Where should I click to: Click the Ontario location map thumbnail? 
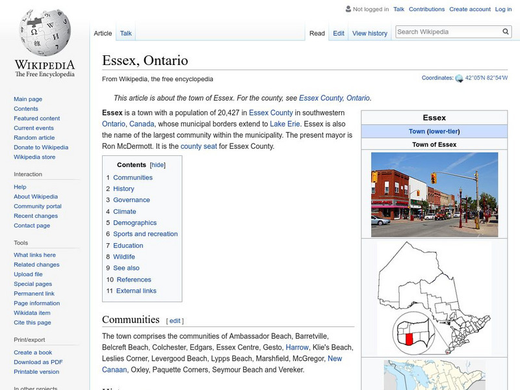[435, 294]
